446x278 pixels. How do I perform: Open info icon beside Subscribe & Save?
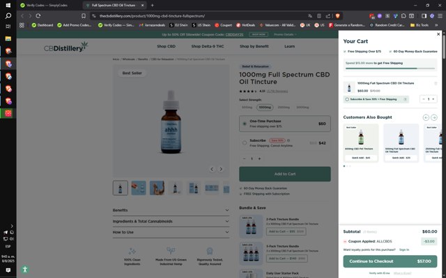(x=405, y=99)
